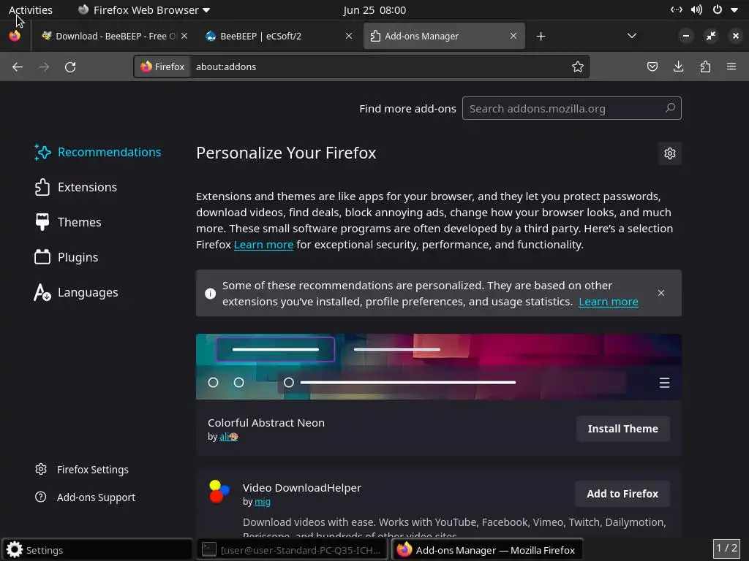Open the Languages category
This screenshot has height=561, width=749.
(76, 292)
